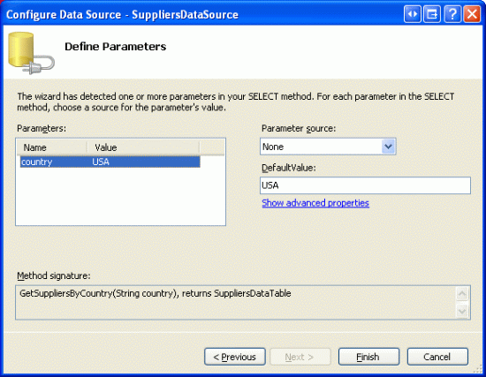The width and height of the screenshot is (486, 377).
Task: Click the Value column header
Action: point(143,147)
